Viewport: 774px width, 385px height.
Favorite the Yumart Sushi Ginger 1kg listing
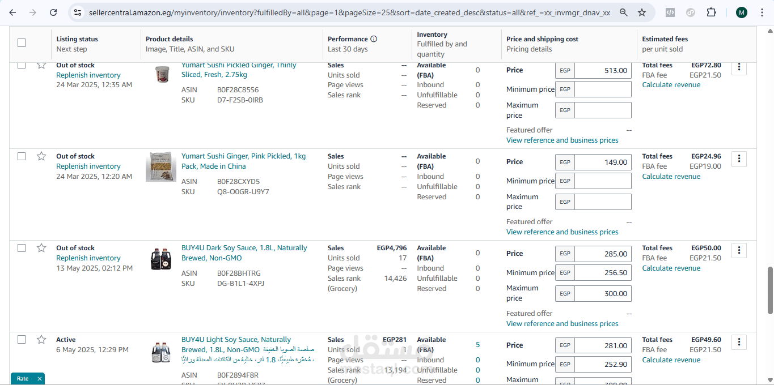41,156
